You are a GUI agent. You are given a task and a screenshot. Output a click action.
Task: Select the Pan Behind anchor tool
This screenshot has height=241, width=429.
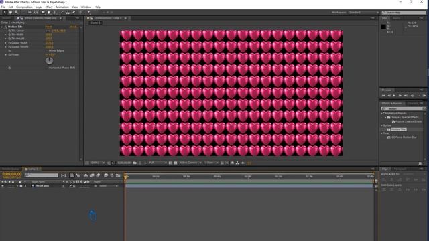click(x=36, y=12)
